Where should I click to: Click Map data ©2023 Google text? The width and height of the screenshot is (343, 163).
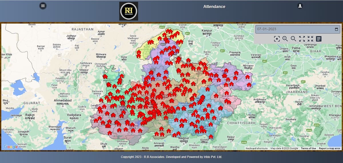coord(284,148)
